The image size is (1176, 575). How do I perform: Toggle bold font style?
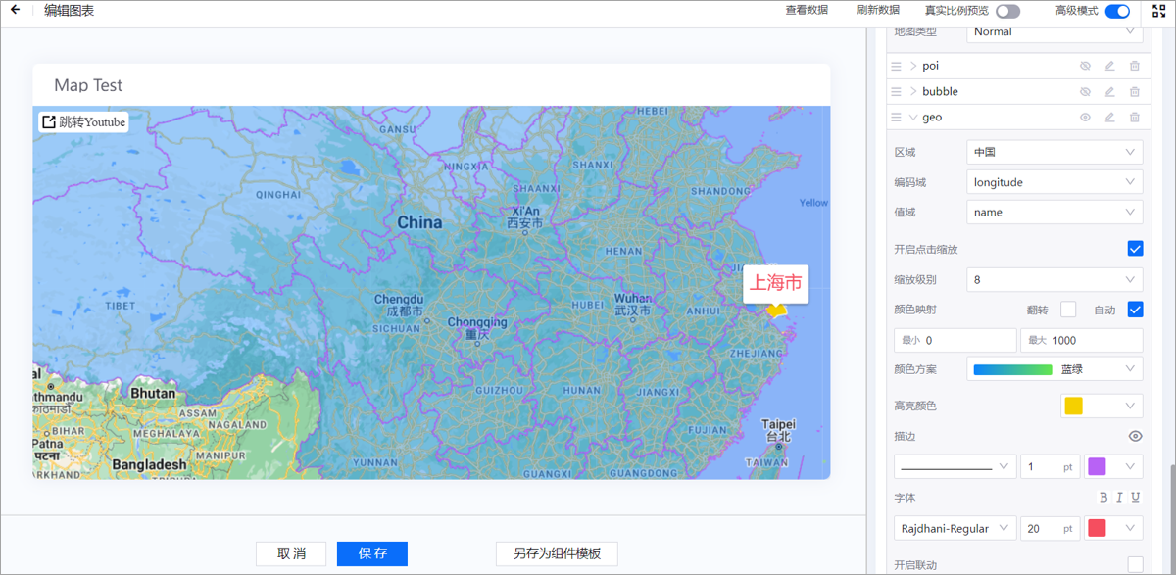point(1103,498)
